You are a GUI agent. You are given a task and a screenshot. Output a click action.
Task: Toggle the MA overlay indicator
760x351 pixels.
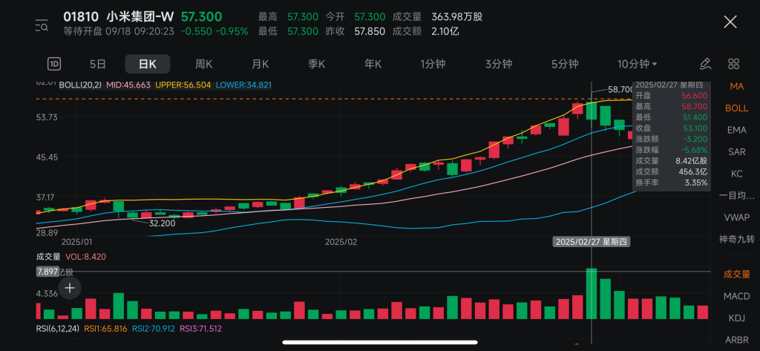tap(736, 86)
